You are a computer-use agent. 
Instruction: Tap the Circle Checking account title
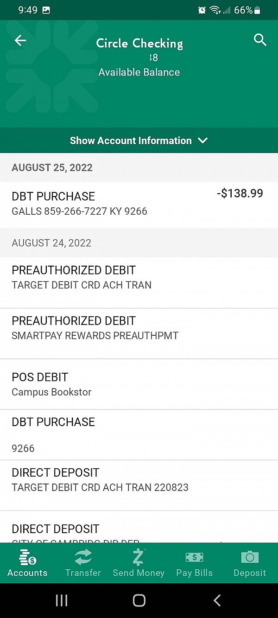pos(139,44)
